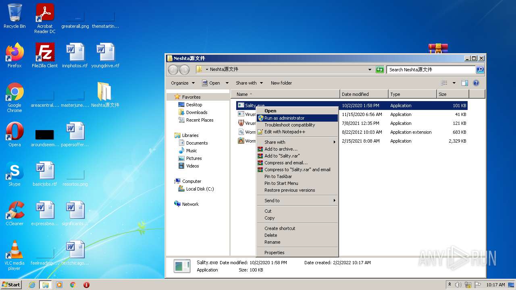Image resolution: width=516 pixels, height=290 pixels.
Task: Click Explorer back navigation arrow
Action: [173, 70]
